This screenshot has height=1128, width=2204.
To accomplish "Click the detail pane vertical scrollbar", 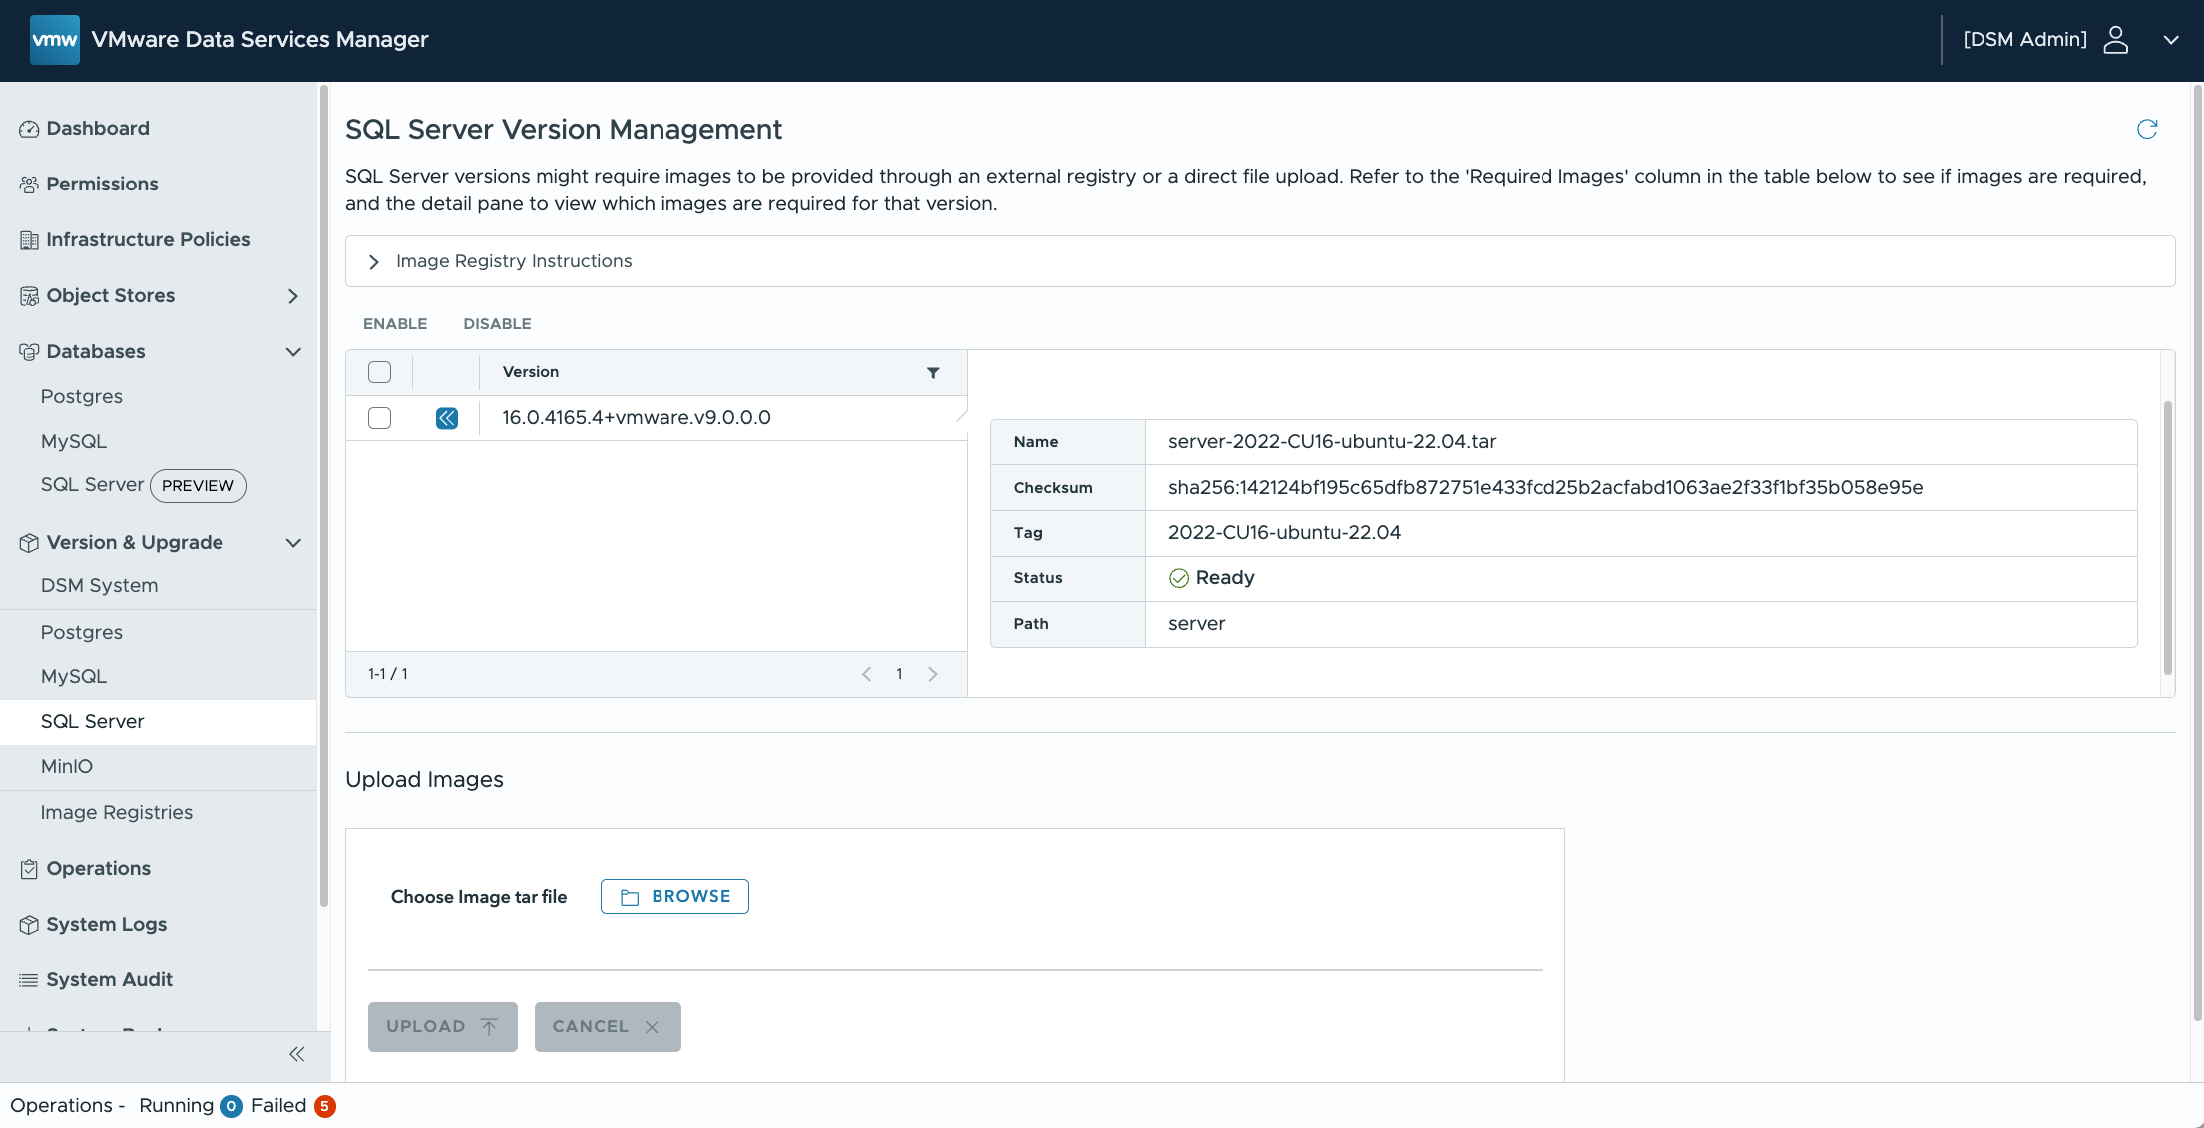I will (x=2167, y=539).
